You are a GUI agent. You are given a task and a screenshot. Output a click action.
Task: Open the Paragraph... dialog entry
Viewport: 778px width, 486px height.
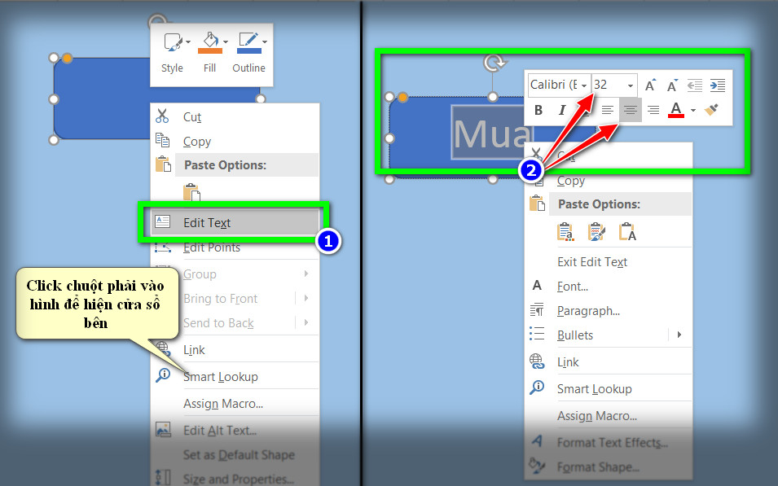(x=588, y=311)
